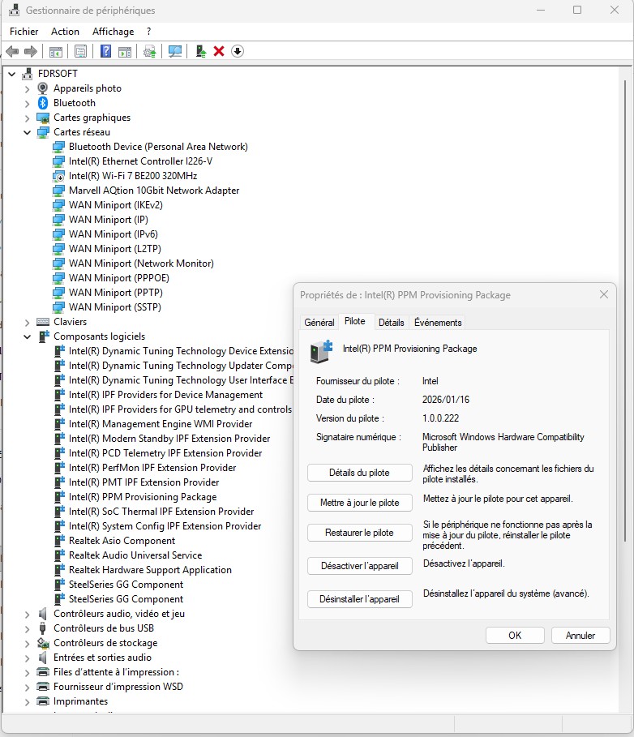634x737 pixels.
Task: Click the back arrow in the toolbar
Action: (x=12, y=51)
